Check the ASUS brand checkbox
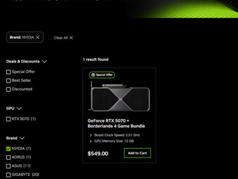 (8, 166)
